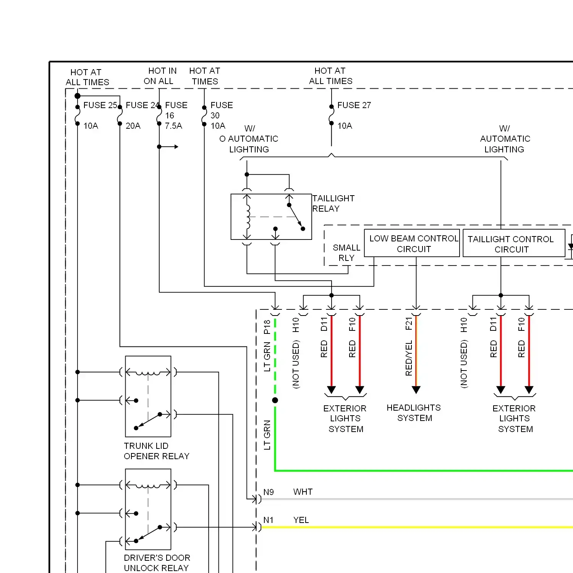The image size is (573, 573).
Task: Click the Driver's Door Unlock Relay symbol
Action: click(x=148, y=509)
